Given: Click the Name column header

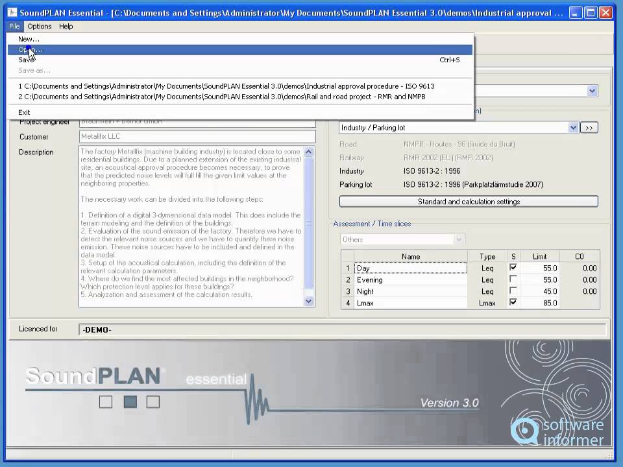Looking at the screenshot, I should click(x=410, y=257).
